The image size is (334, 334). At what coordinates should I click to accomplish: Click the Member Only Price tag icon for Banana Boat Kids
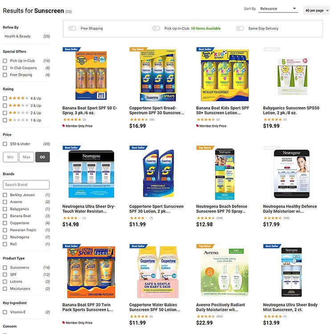point(197,126)
